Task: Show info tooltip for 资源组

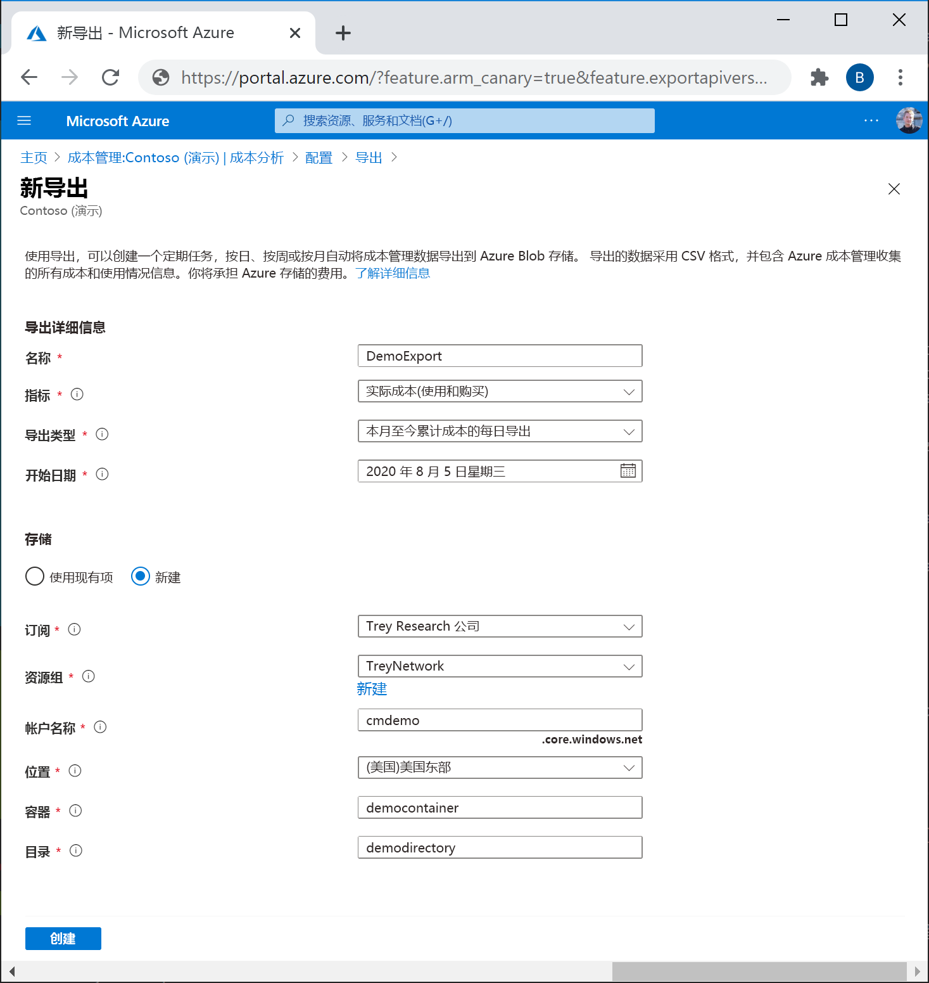Action: 89,676
